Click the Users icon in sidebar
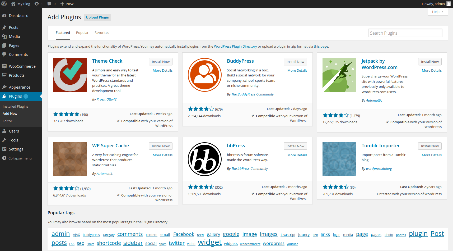The width and height of the screenshot is (453, 251). coord(4,131)
